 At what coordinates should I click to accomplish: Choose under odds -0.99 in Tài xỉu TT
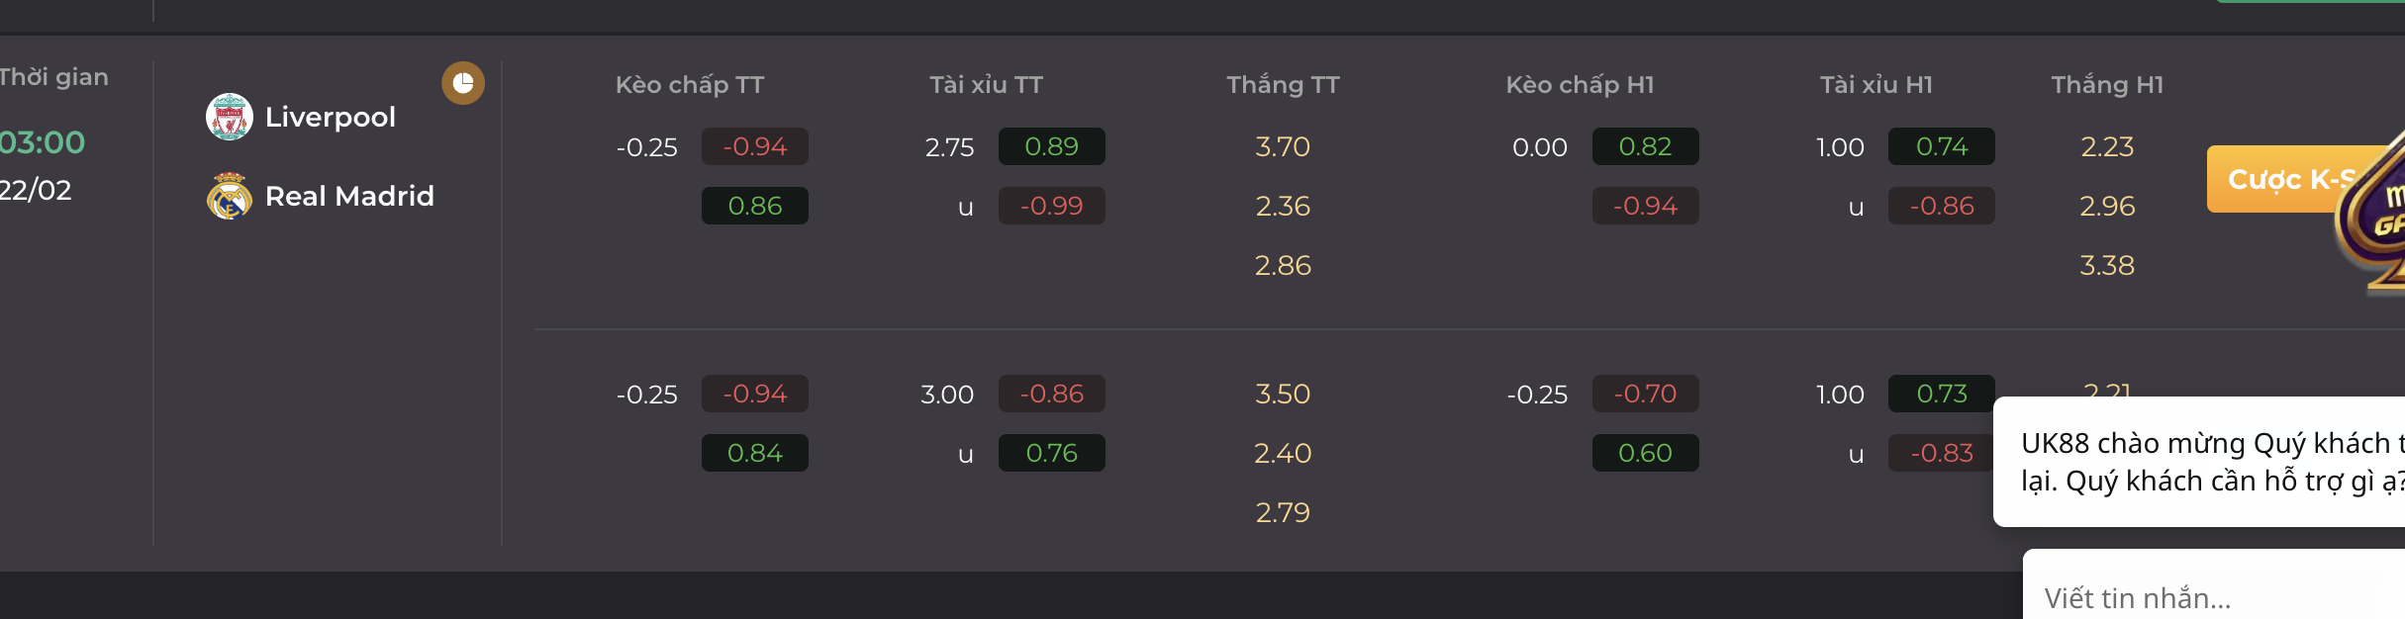click(1051, 206)
